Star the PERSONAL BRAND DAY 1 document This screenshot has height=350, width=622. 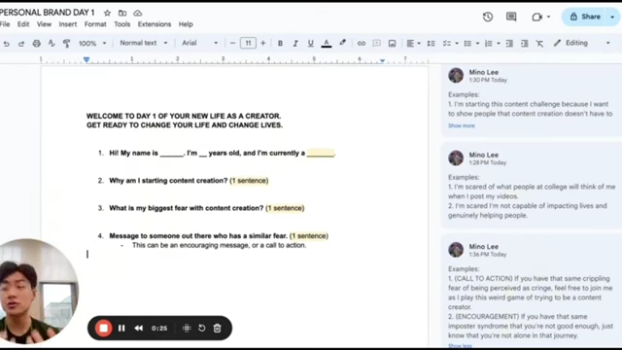(x=107, y=13)
